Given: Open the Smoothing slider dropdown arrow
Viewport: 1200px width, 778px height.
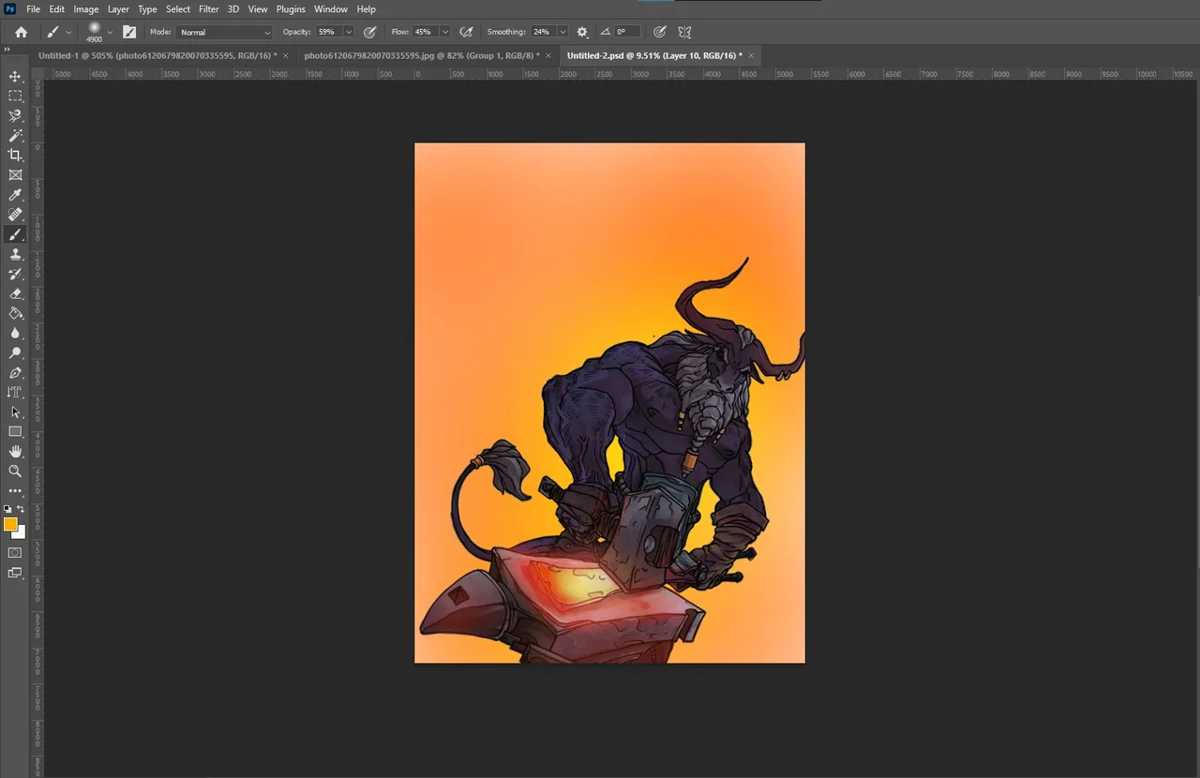Looking at the screenshot, I should [x=562, y=32].
